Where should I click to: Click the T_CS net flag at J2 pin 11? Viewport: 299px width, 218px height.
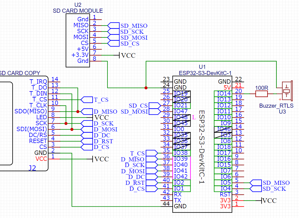point(87,100)
